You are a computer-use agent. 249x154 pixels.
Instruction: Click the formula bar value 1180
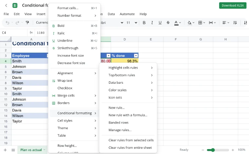click(x=41, y=33)
